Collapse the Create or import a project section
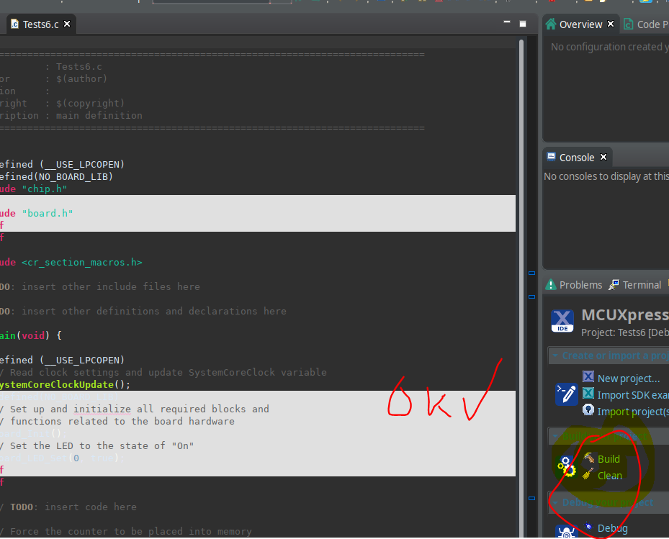The height and width of the screenshot is (539, 669). click(x=555, y=355)
